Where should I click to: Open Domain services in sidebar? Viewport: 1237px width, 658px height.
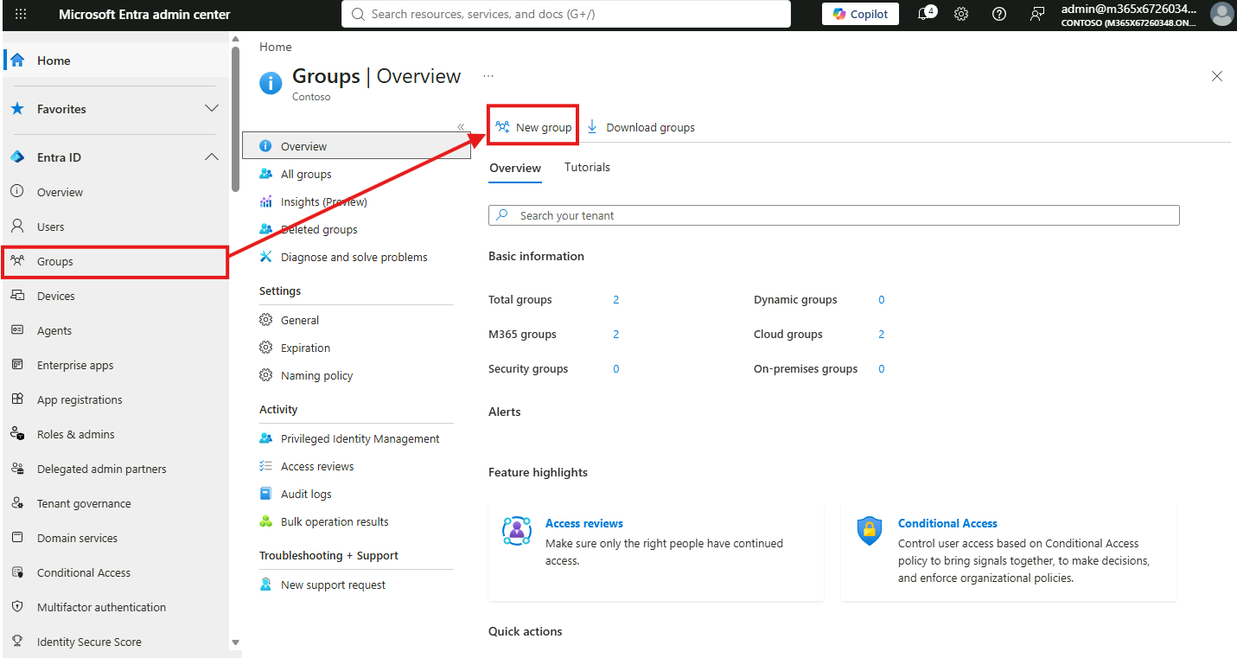[116, 538]
